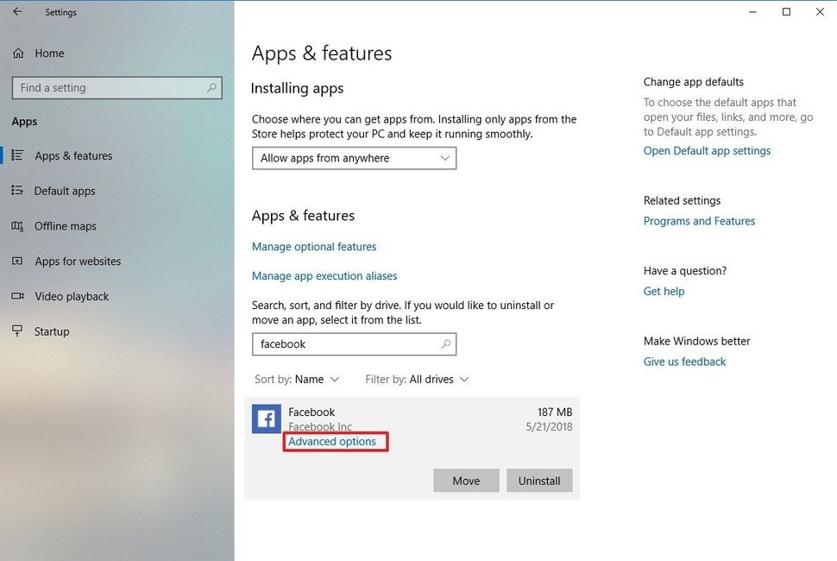Open Video playback settings
Viewport: 837px width, 561px height.
click(x=72, y=296)
